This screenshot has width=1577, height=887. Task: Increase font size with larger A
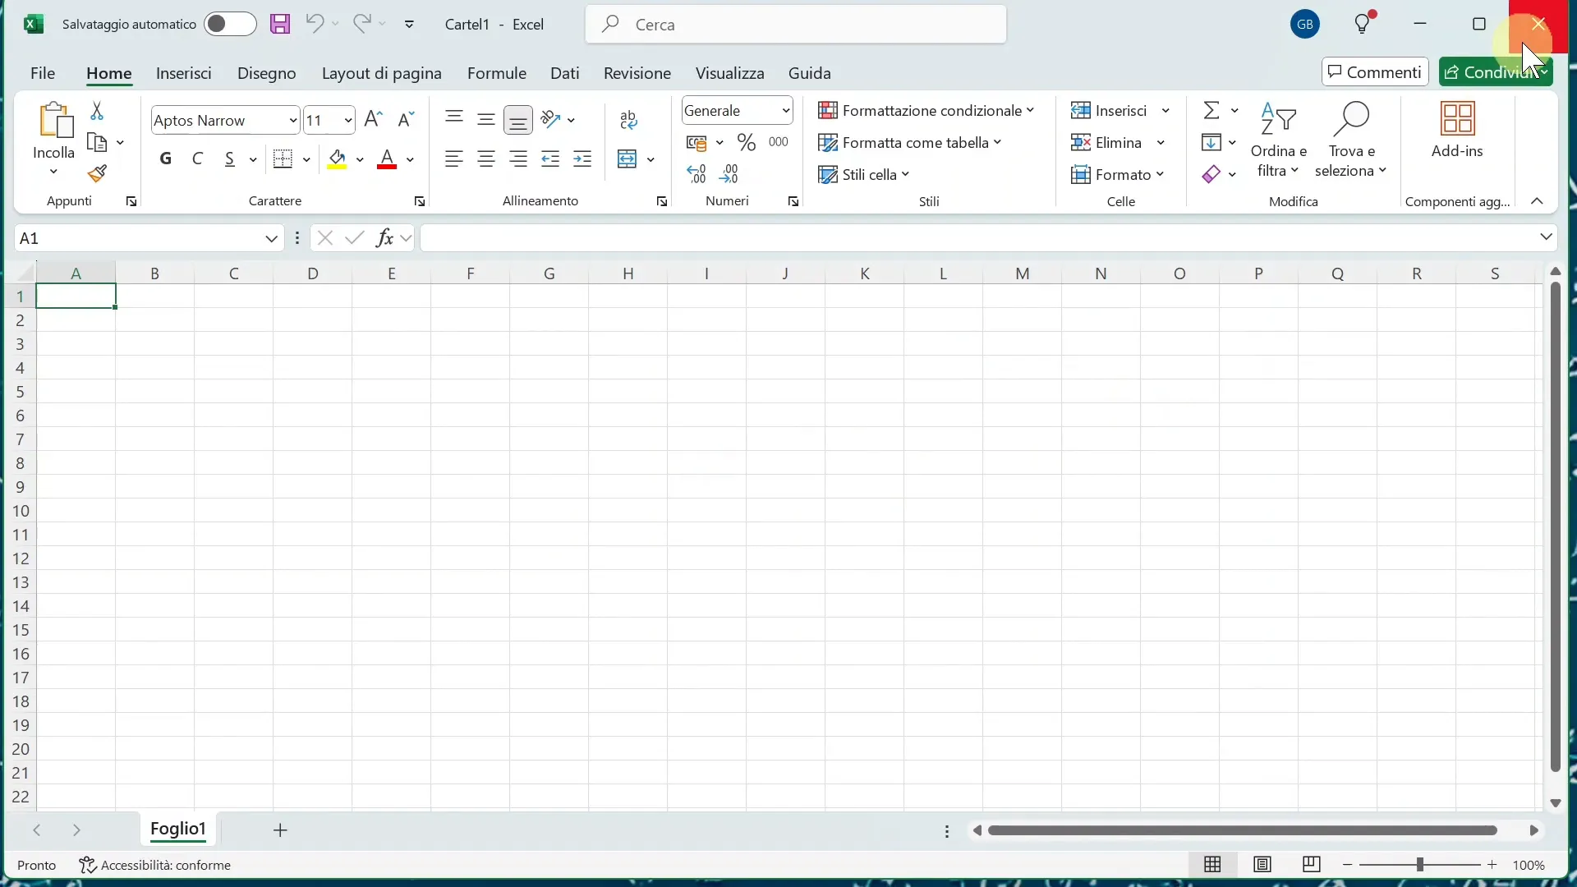point(374,120)
